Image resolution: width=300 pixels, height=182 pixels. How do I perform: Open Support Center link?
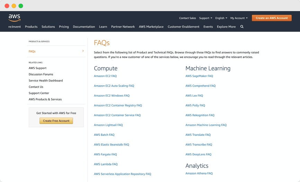(39, 93)
